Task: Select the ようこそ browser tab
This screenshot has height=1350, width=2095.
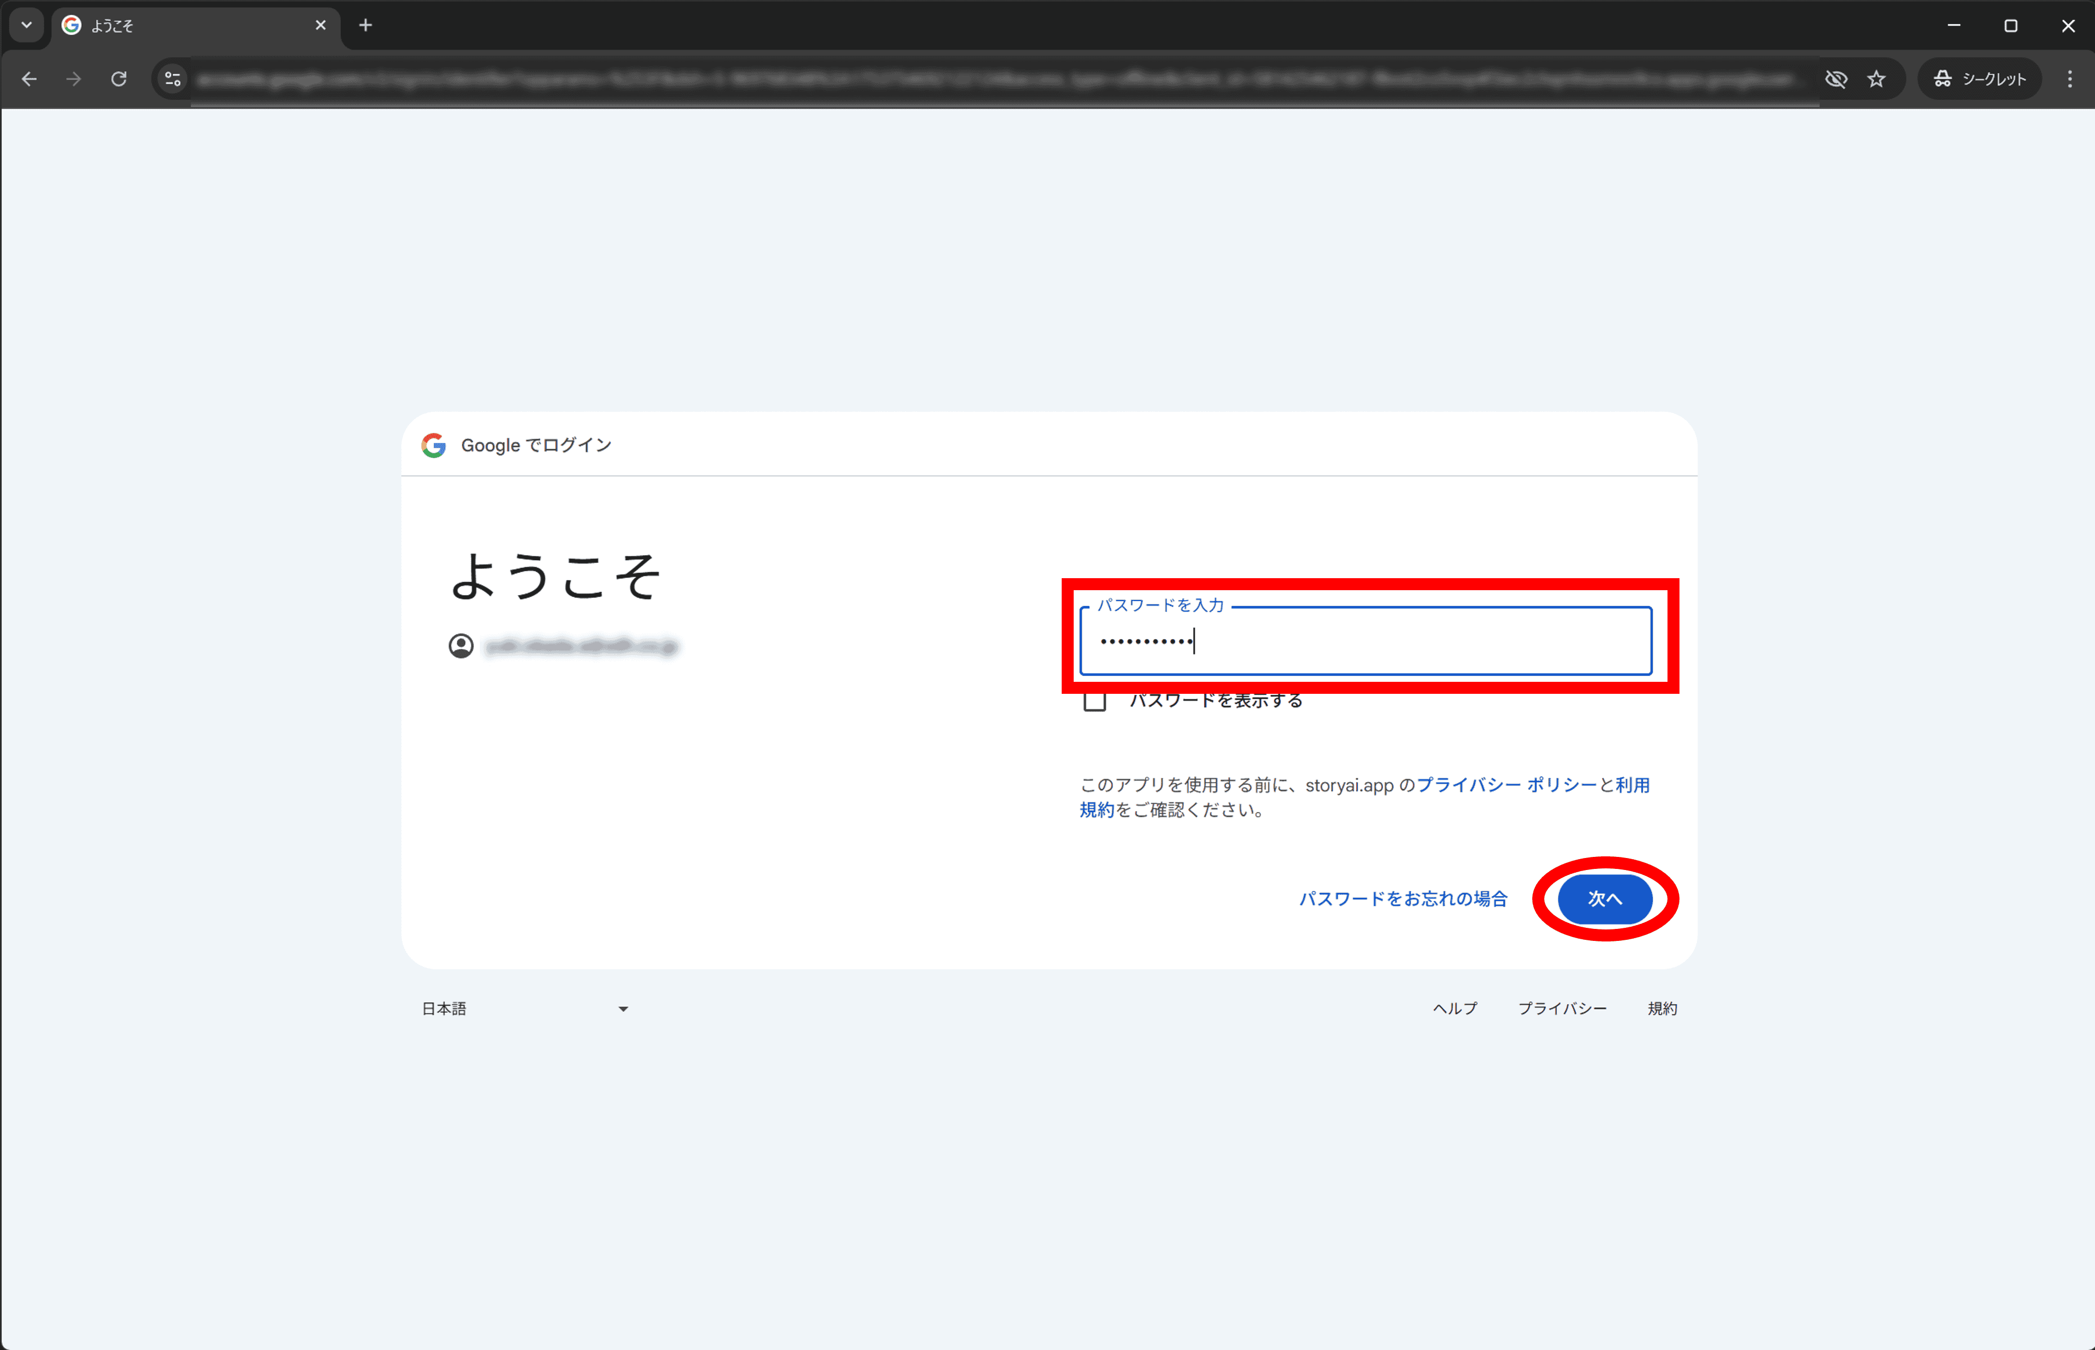Action: click(x=195, y=26)
